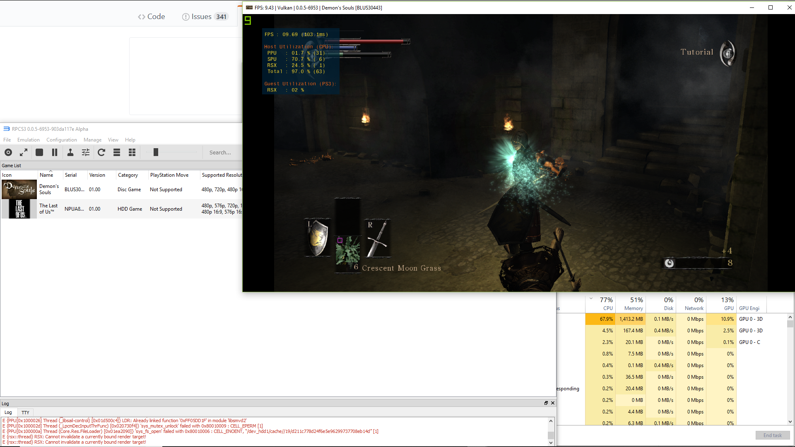Image resolution: width=795 pixels, height=447 pixels.
Task: Sort games by the Name column
Action: [46, 175]
